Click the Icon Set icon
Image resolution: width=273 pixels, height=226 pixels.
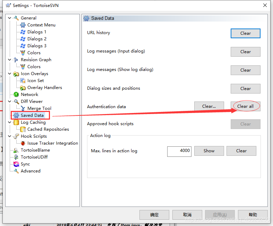[23, 81]
